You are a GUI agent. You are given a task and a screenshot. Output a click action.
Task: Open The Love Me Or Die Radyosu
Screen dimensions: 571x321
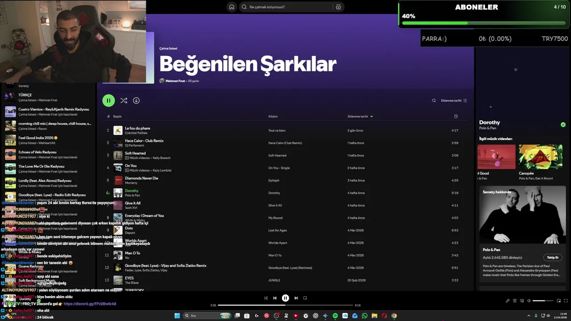(48, 169)
